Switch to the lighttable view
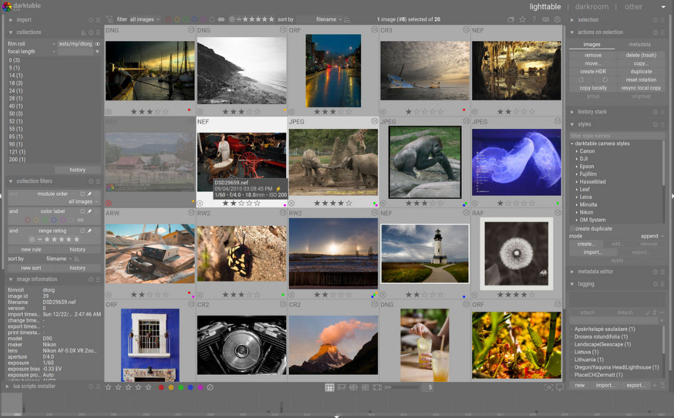The height and width of the screenshot is (418, 674). tap(545, 6)
